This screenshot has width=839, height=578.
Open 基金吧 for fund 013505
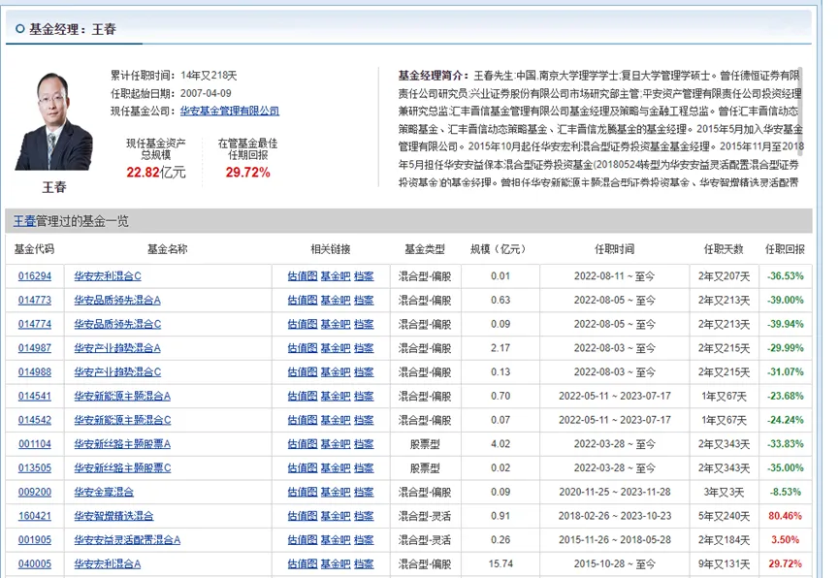tap(336, 468)
